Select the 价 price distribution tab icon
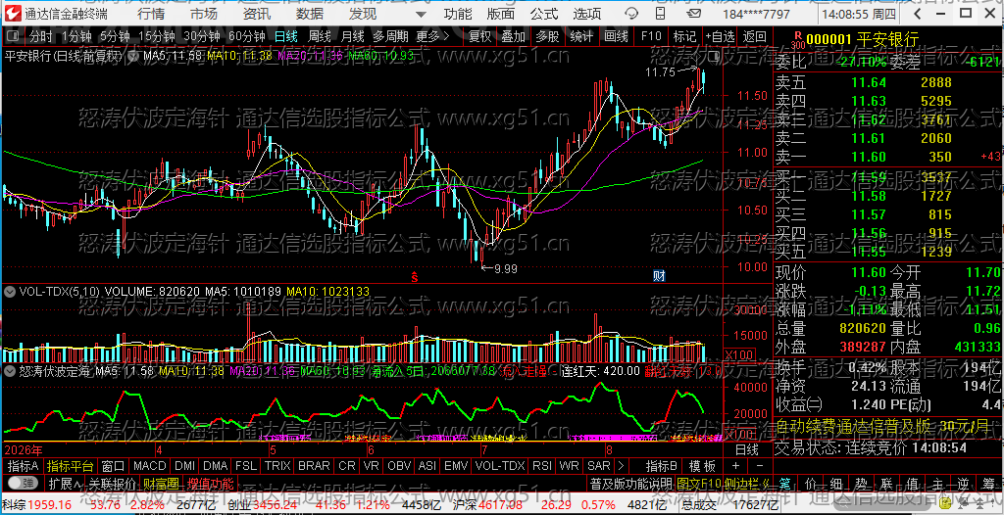This screenshot has height=515, width=1004. point(811,483)
